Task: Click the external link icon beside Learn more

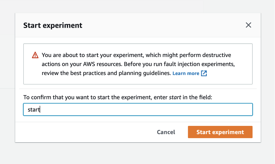Action: pos(204,73)
